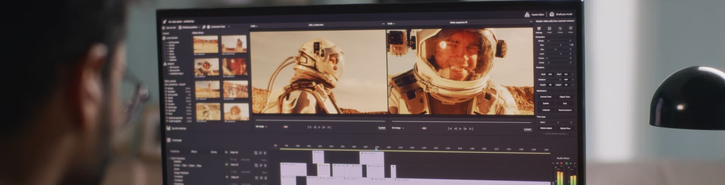
Task: Click the Calibrate button
Action: (546, 110)
